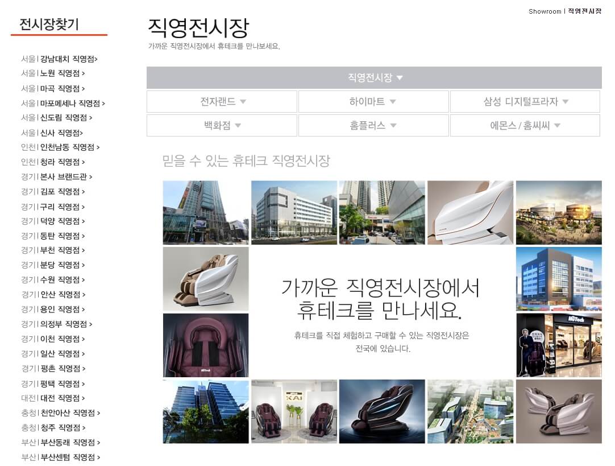The width and height of the screenshot is (615, 466).
Task: Click the silver chair on brown background thumbnail
Action: pos(559,411)
